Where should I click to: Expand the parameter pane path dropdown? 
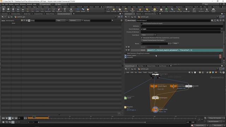pyautogui.click(x=218, y=17)
